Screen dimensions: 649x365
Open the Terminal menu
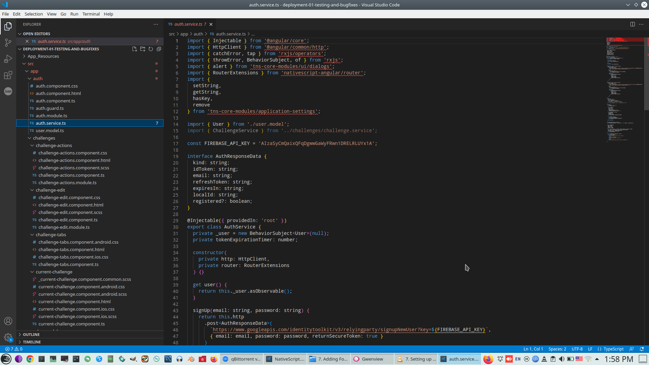tap(91, 14)
